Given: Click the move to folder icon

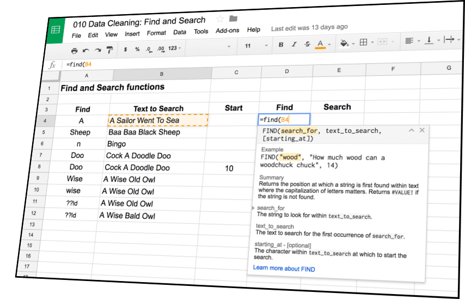Looking at the screenshot, I should [x=234, y=19].
